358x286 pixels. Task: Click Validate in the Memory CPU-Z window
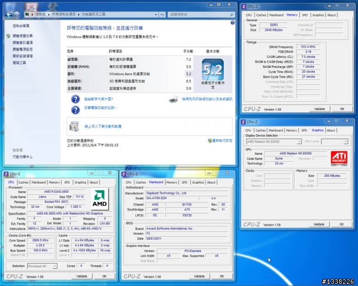coord(319,109)
